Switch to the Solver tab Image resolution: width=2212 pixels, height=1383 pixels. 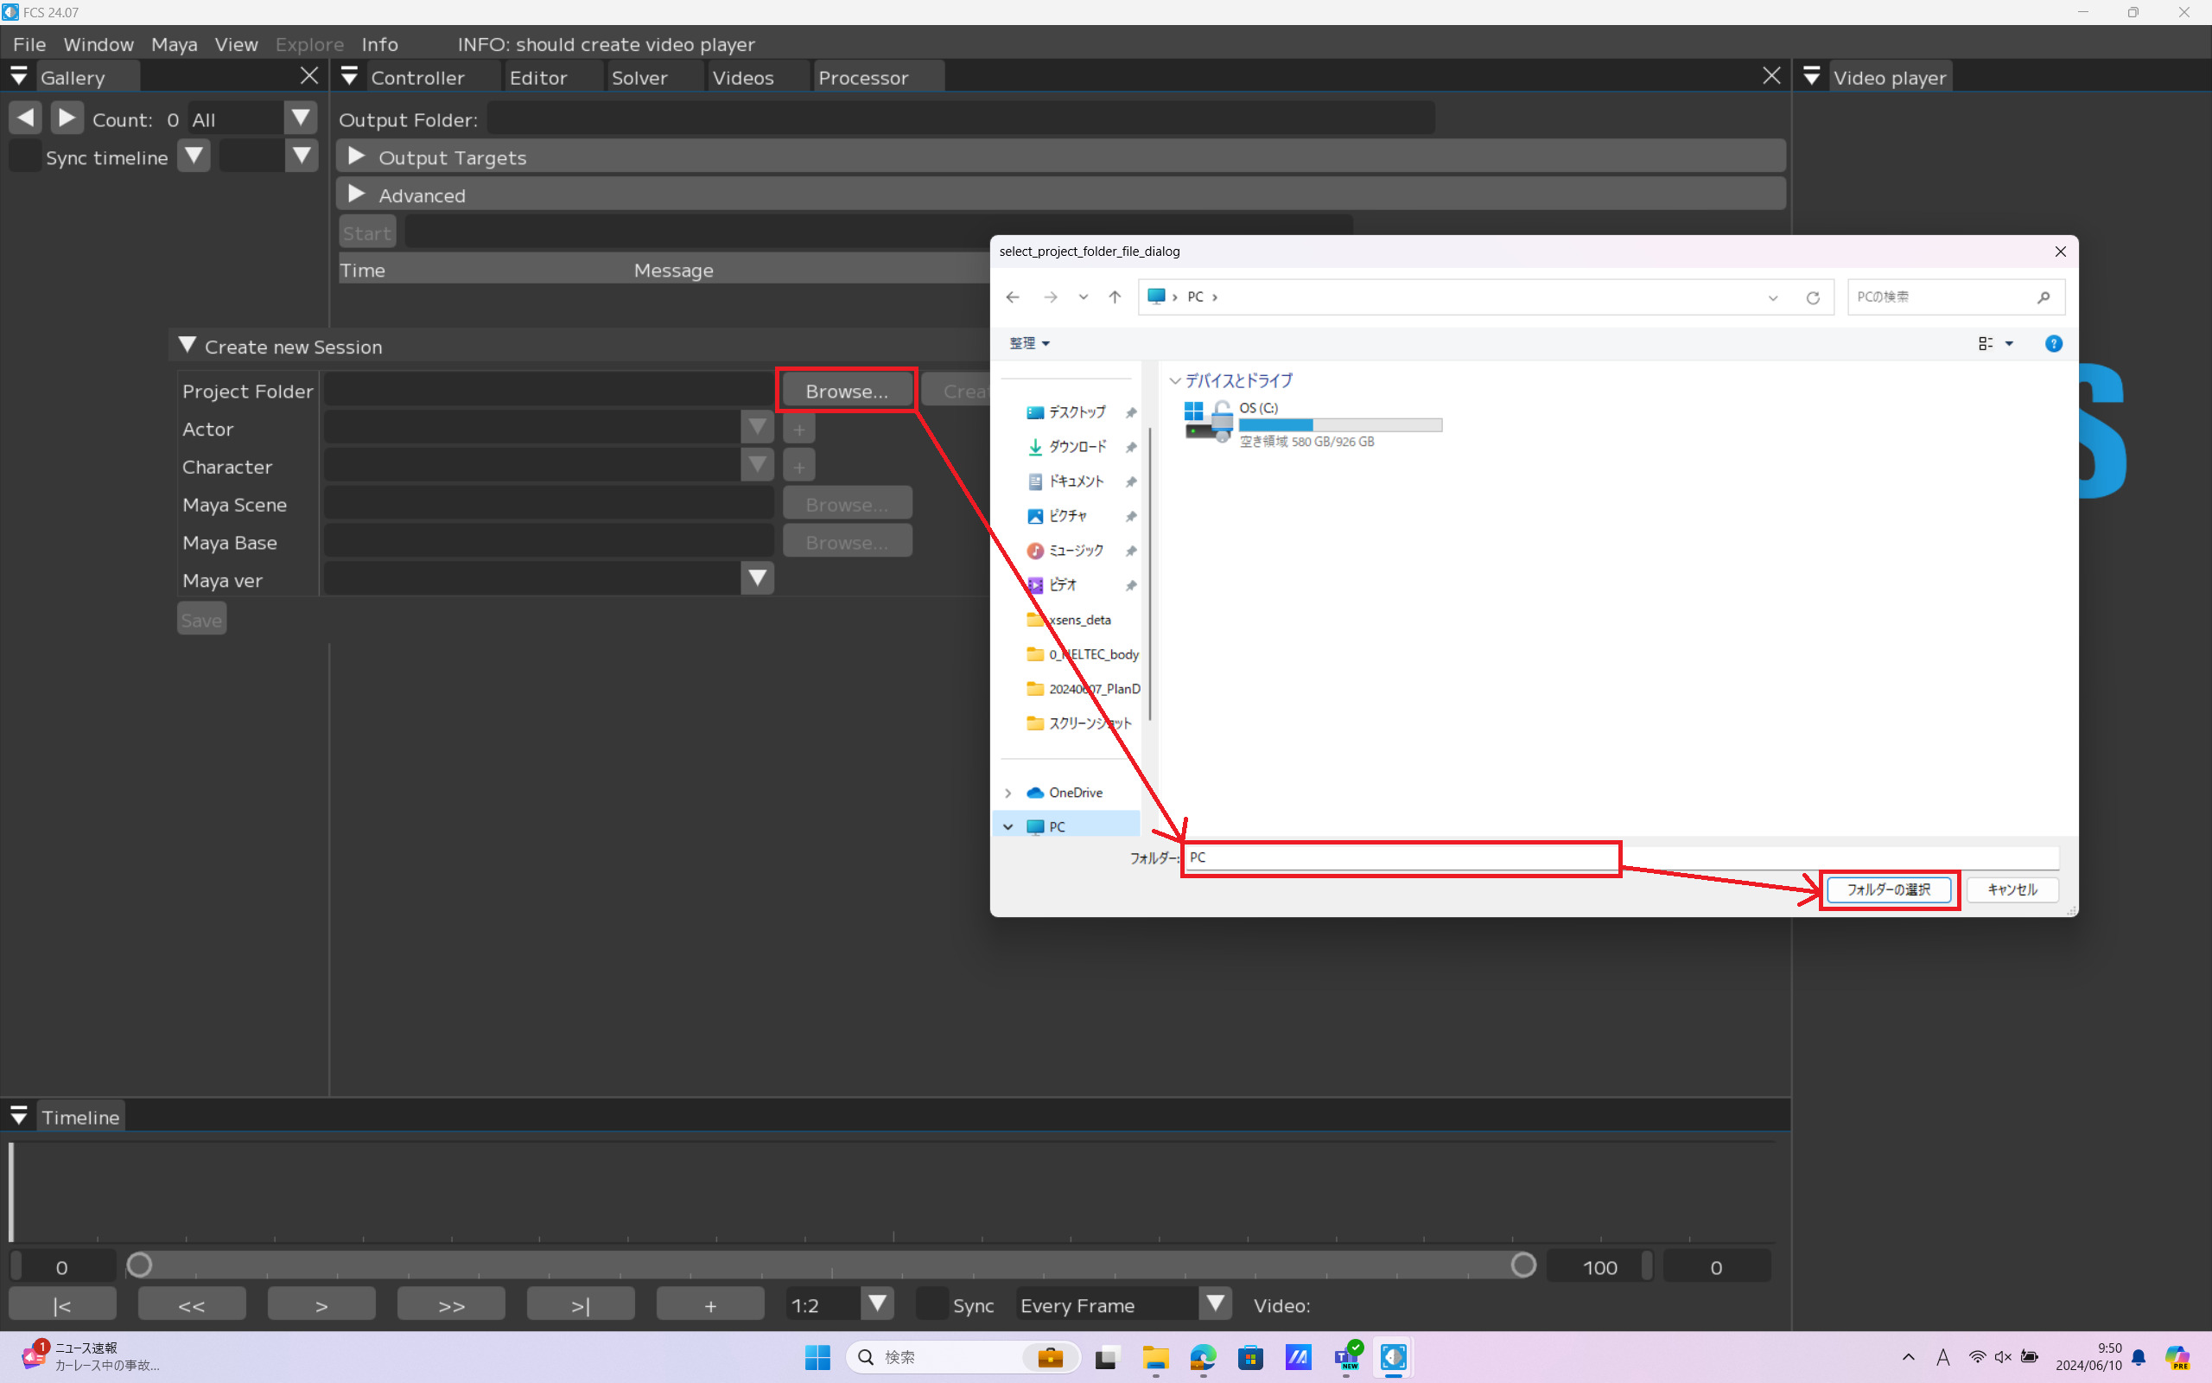(639, 78)
